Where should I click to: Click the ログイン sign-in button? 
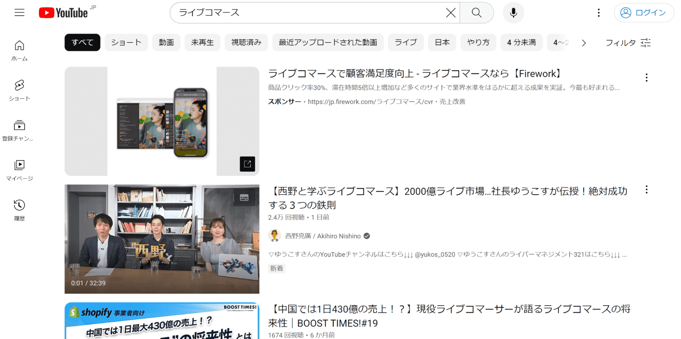coord(644,13)
